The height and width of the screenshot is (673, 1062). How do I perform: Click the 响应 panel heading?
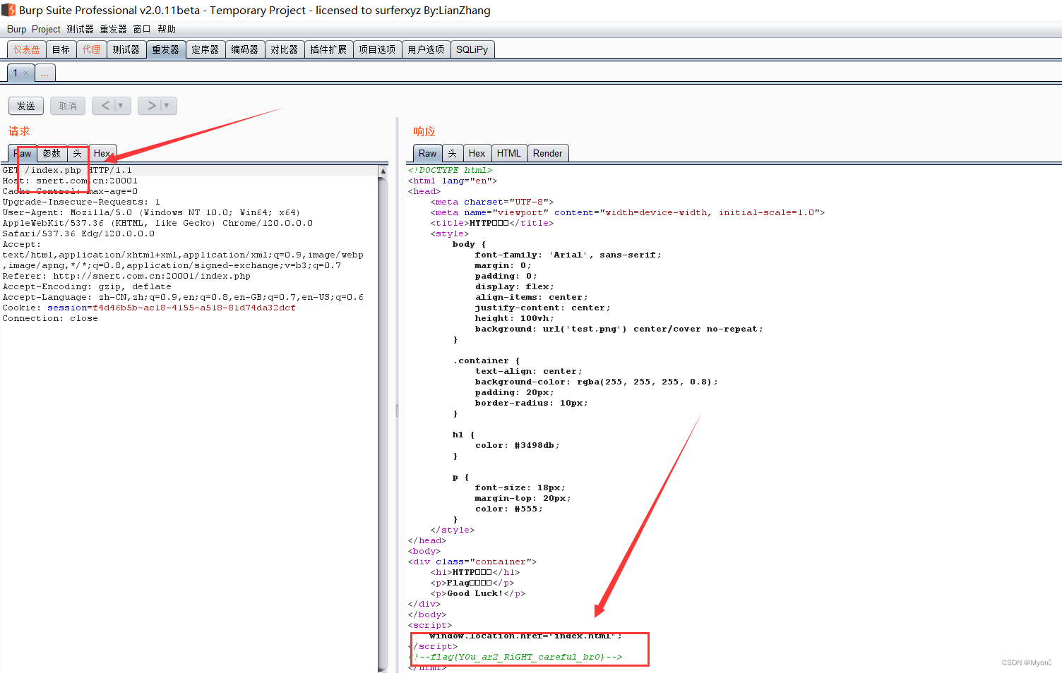tap(424, 131)
